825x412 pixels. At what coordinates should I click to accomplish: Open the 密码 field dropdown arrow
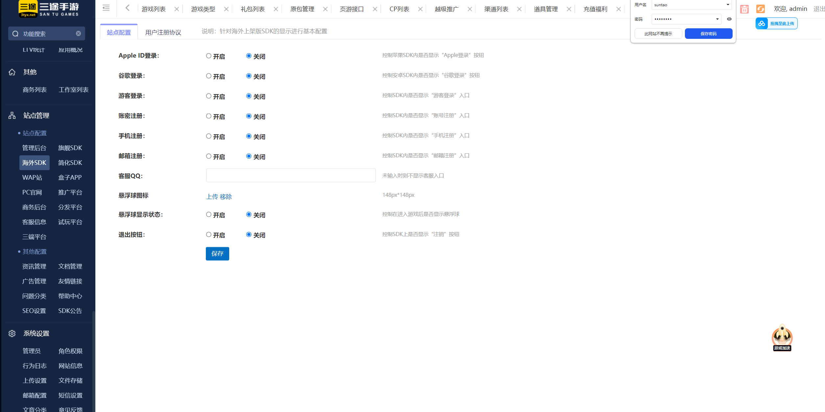tap(717, 19)
